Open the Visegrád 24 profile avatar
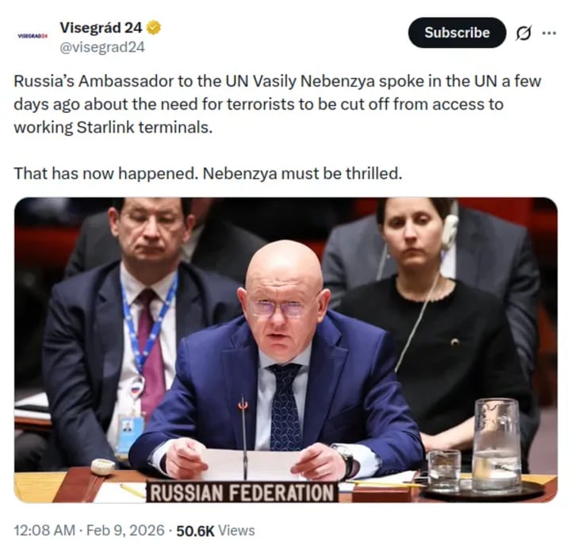Viewport: 571px width, 546px height. tap(33, 36)
